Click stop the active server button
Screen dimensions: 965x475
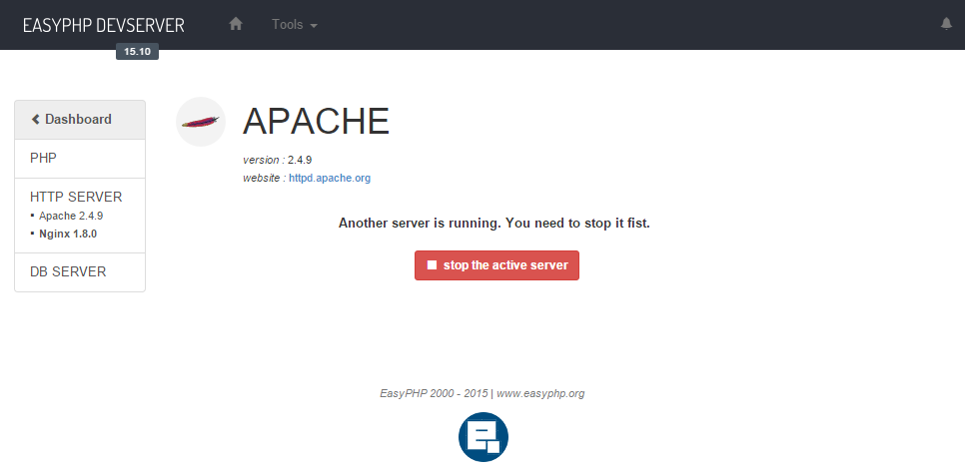click(x=496, y=265)
